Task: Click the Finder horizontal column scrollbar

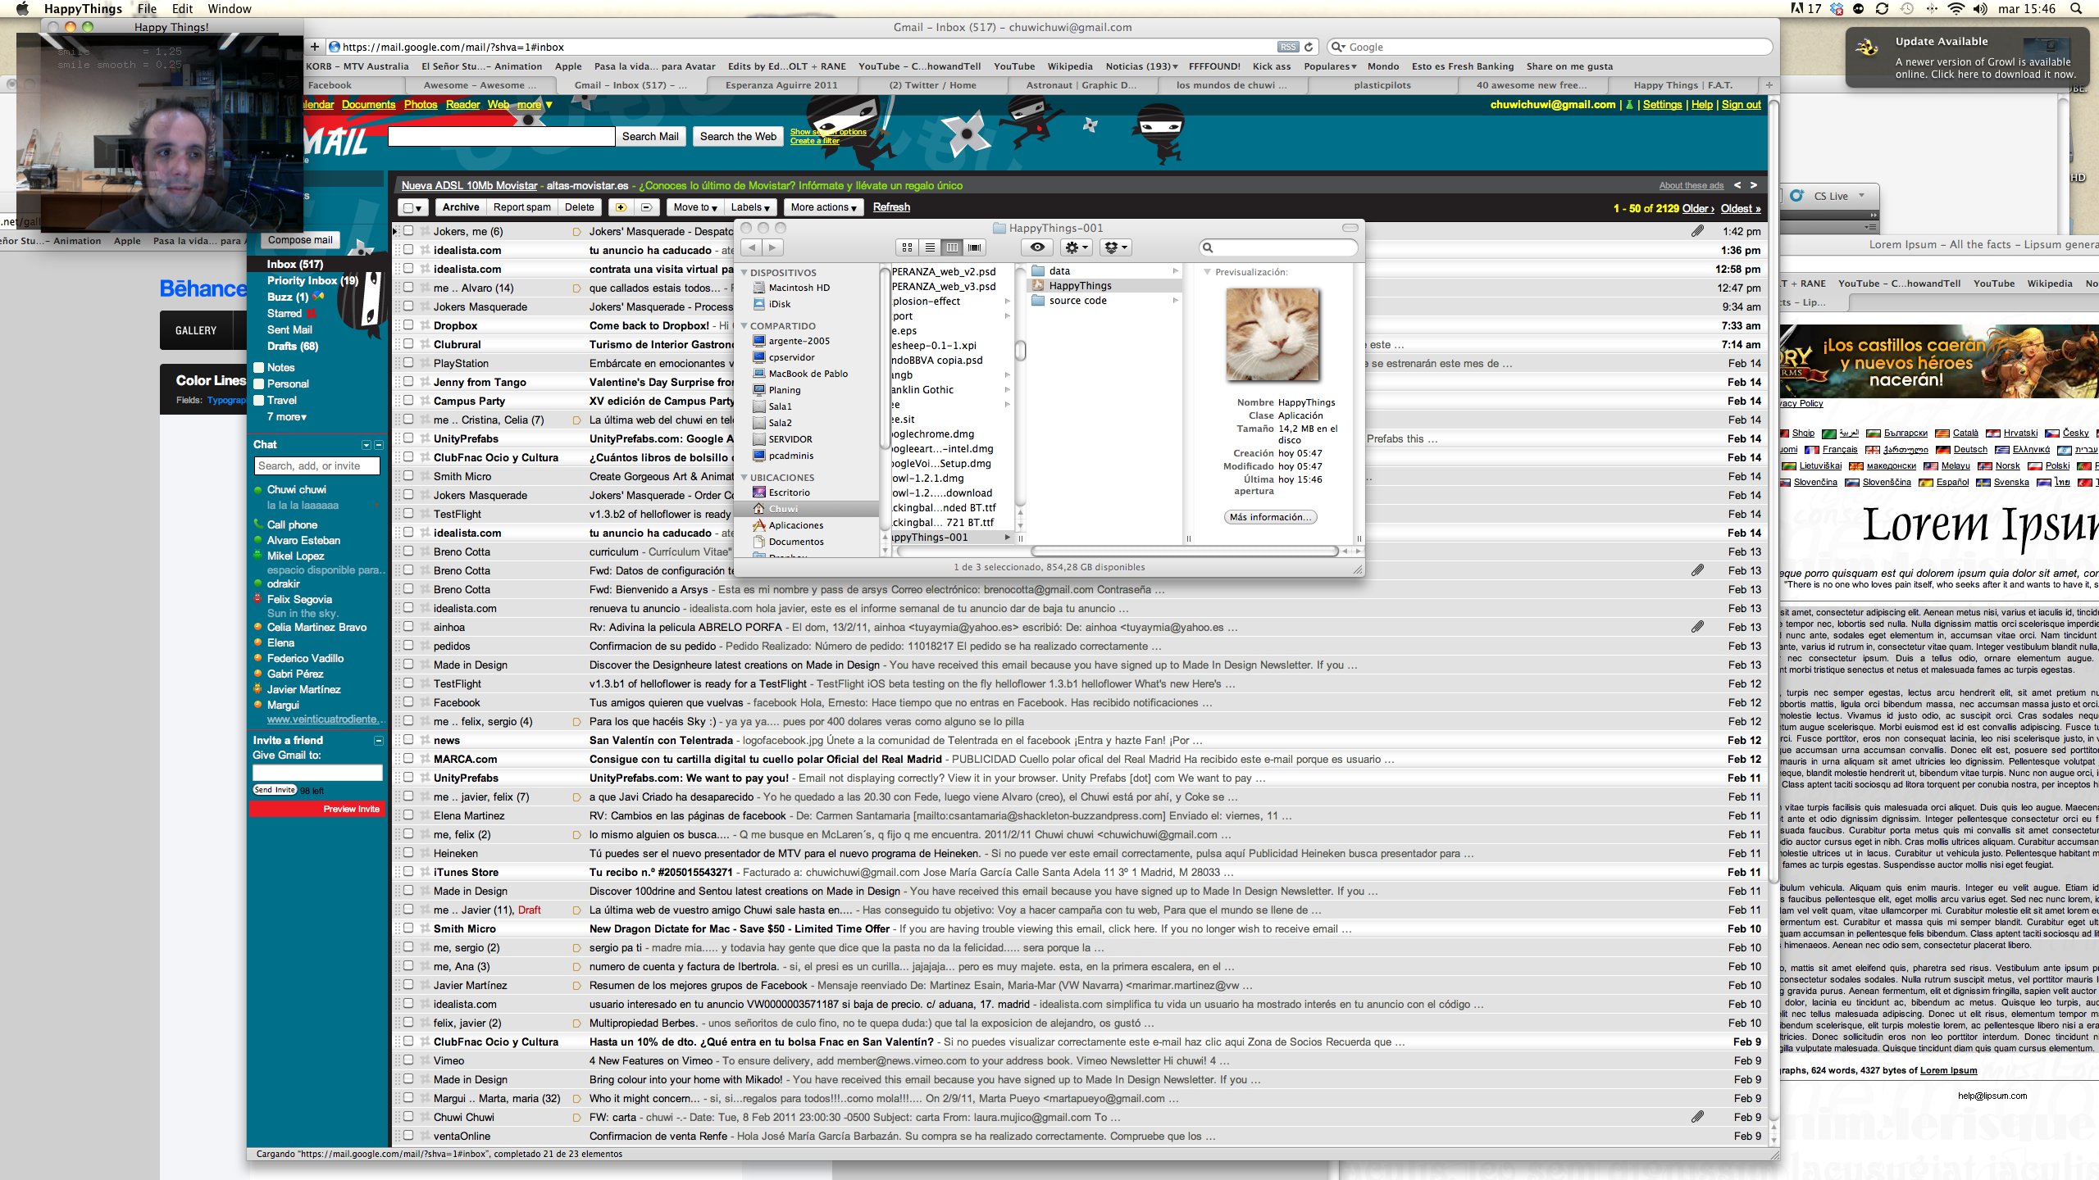Action: point(1184,551)
